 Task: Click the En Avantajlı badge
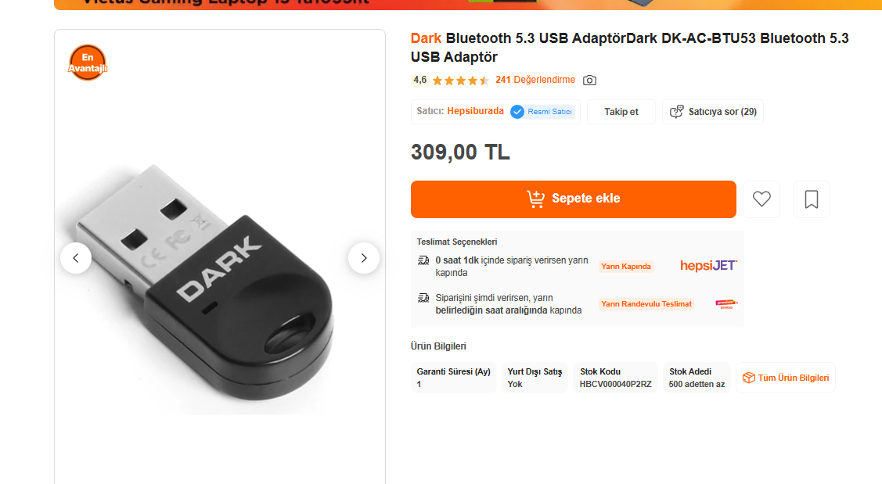point(87,63)
